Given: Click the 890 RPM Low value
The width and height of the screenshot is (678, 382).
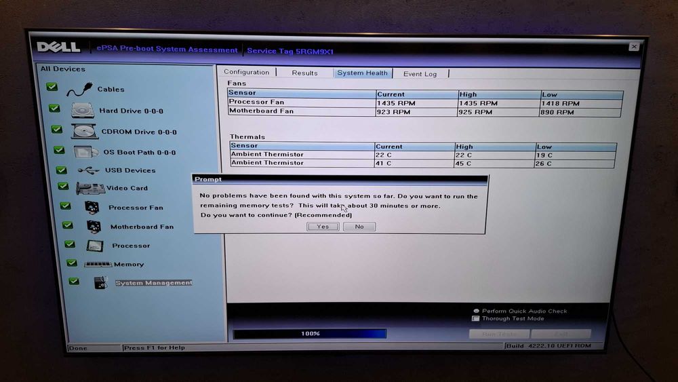Looking at the screenshot, I should click(x=557, y=112).
